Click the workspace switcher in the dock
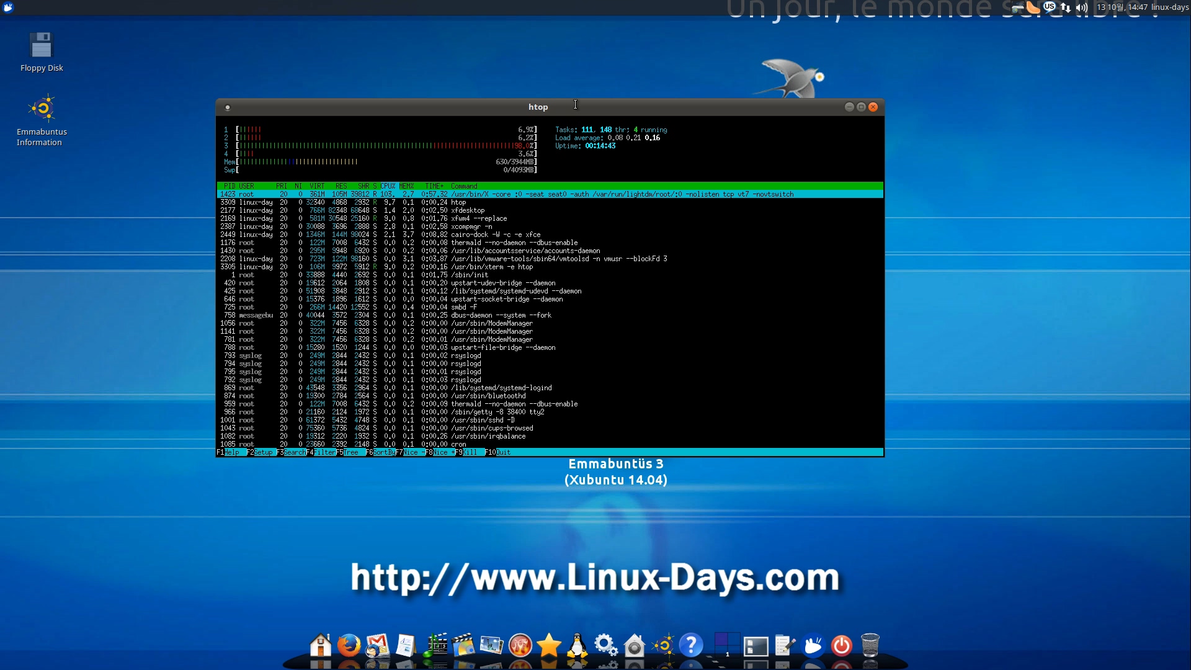The image size is (1191, 670). point(727,645)
